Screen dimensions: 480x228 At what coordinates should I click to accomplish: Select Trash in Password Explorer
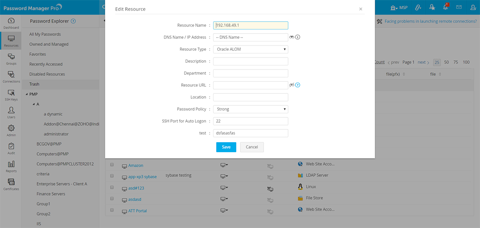point(34,84)
